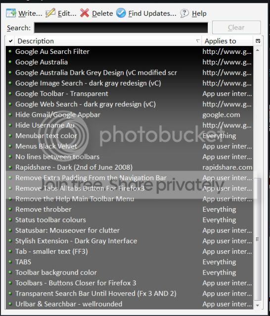This screenshot has width=270, height=316.
Task: Click the scrollbar down arrow
Action: 258,306
